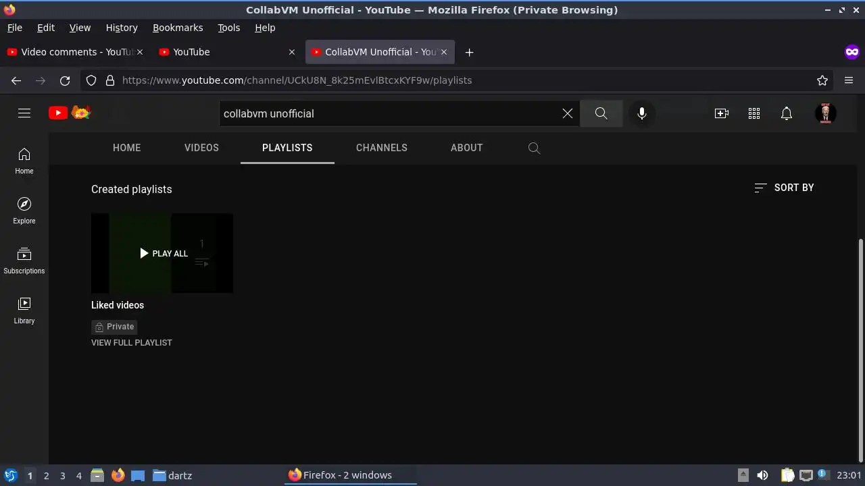View site information via the padlock

[110, 80]
